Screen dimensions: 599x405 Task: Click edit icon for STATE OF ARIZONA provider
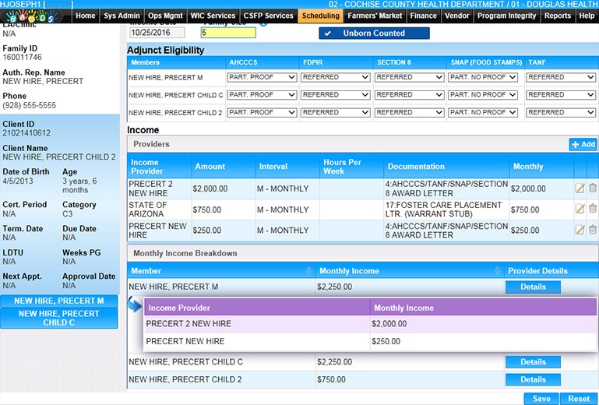pyautogui.click(x=580, y=210)
